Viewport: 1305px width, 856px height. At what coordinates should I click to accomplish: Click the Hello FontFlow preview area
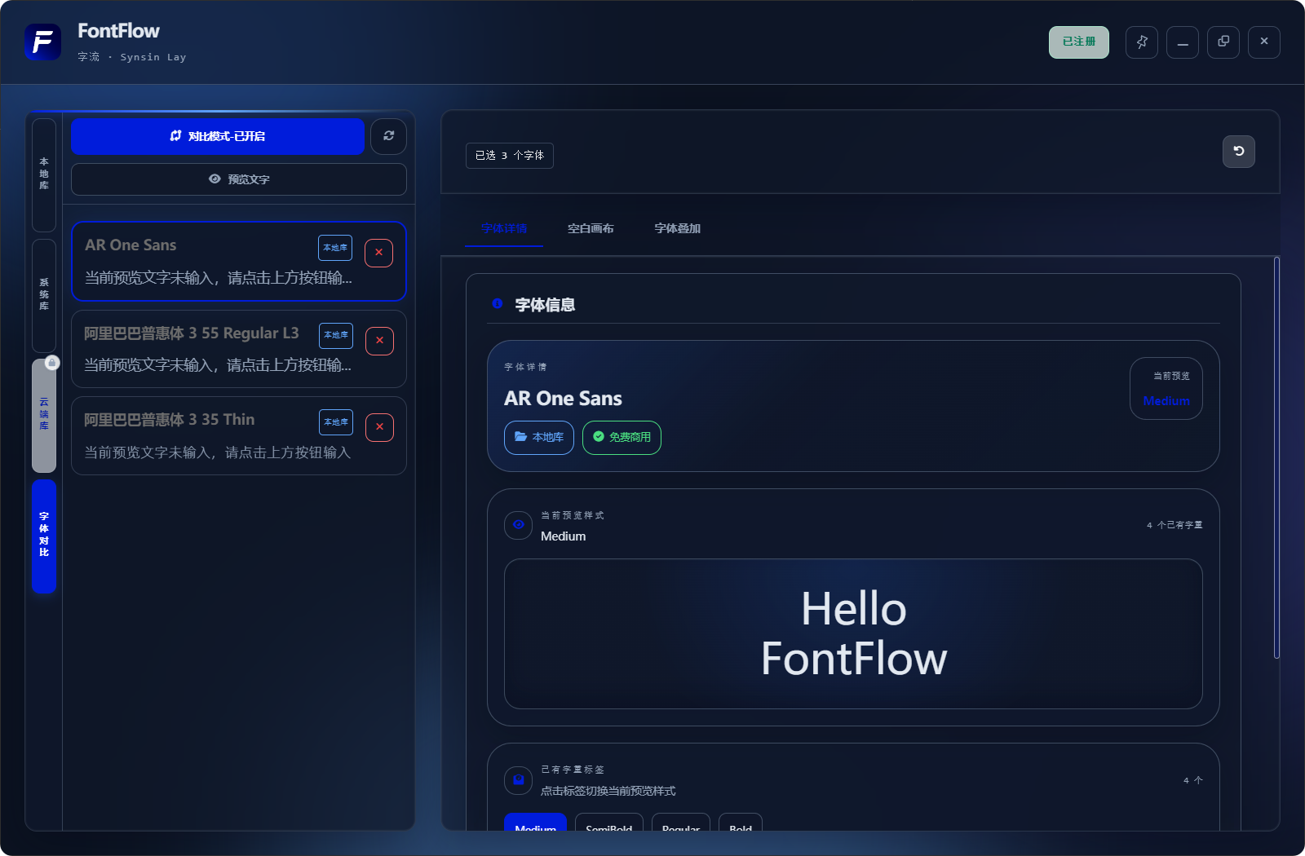[853, 634]
